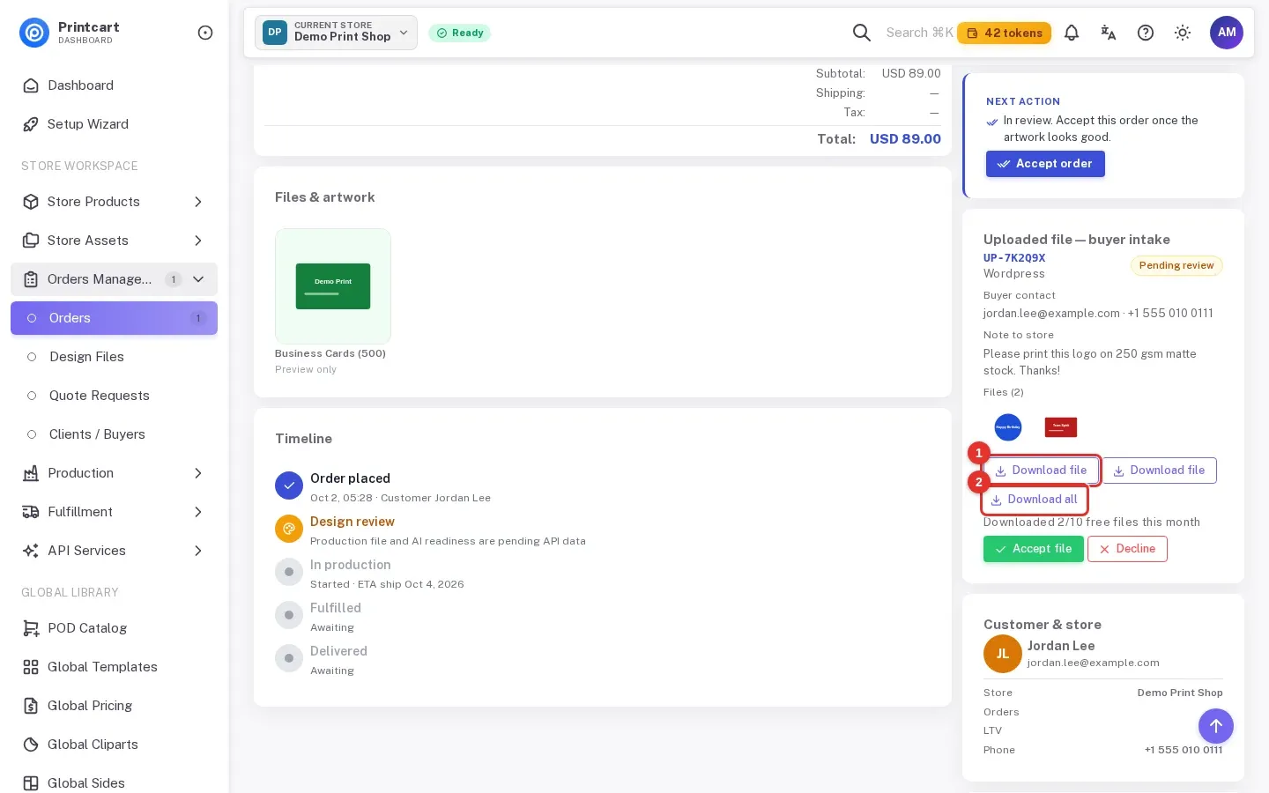Click the scroll-to-top arrow button
The width and height of the screenshot is (1269, 793).
1216,726
